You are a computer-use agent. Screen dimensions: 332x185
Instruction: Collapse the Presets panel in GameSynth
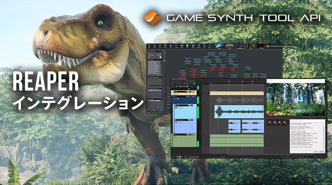click(x=149, y=60)
